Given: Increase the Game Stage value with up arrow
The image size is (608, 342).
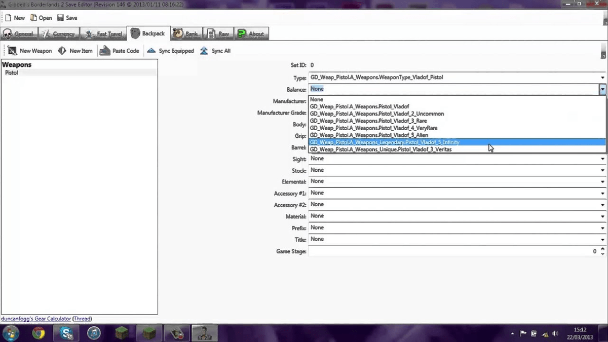Looking at the screenshot, I should point(602,249).
